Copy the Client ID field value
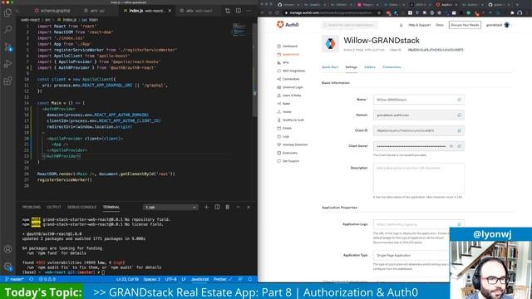Image resolution: width=532 pixels, height=299 pixels. coord(460,130)
